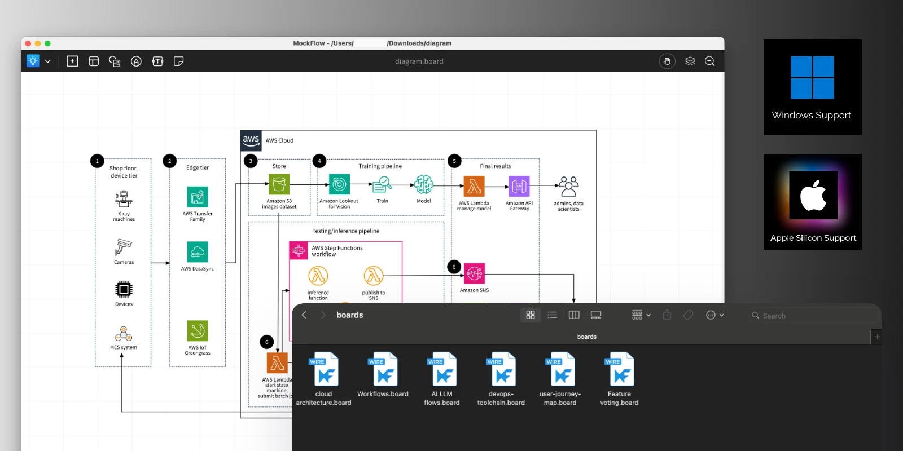The image size is (903, 451).
Task: Go forward in the boards Finder window
Action: (x=323, y=315)
